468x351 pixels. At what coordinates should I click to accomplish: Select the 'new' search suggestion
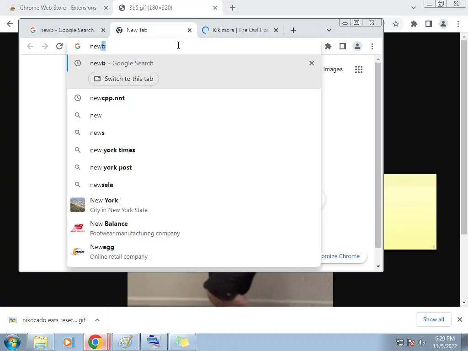point(194,115)
